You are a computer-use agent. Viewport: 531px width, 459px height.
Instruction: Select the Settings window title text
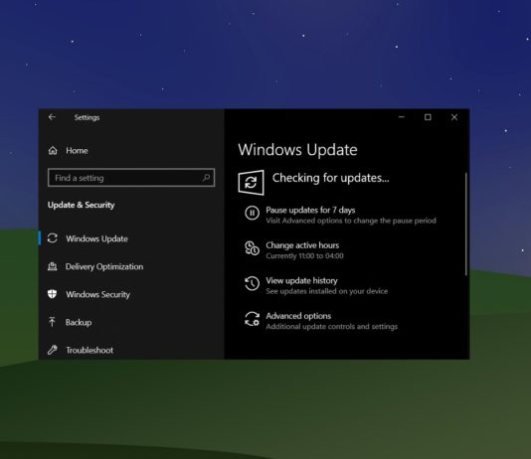coord(88,117)
